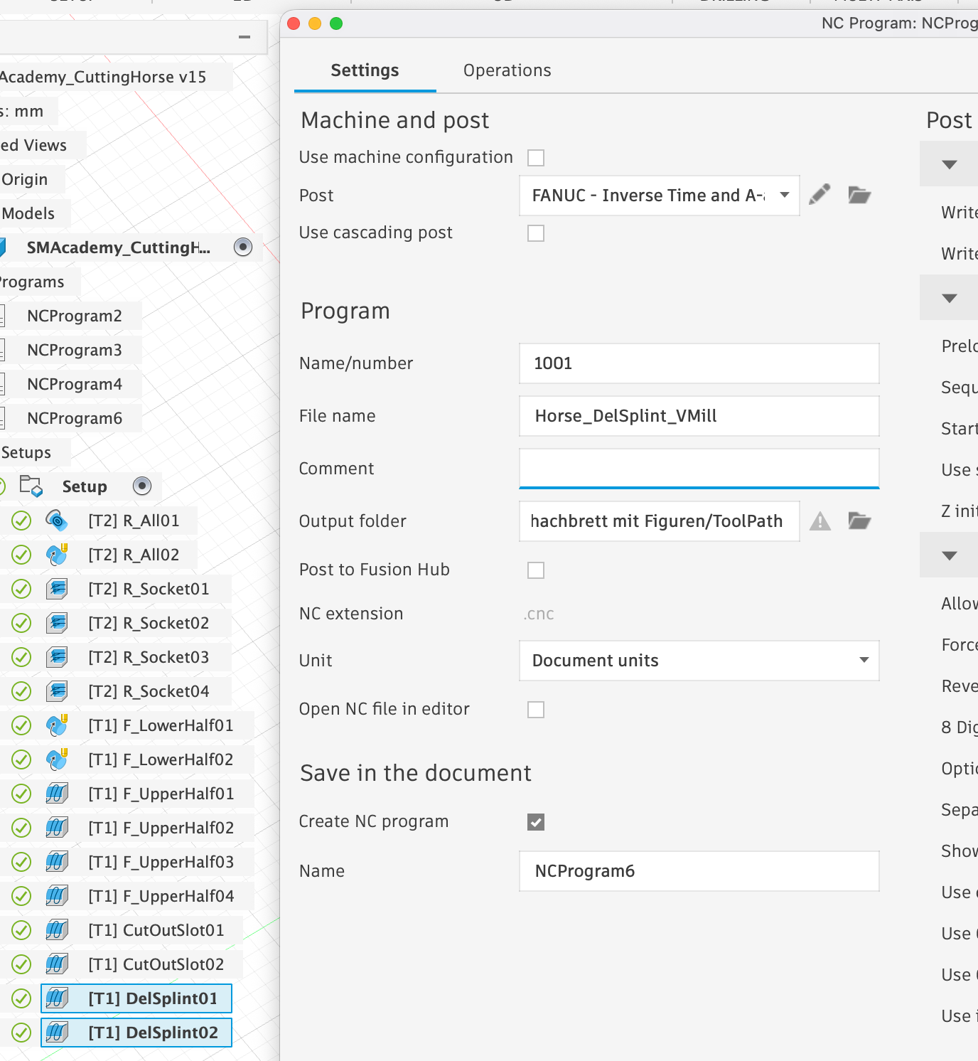Open post library folder icon next to Post
Screen dimensions: 978x1061
pos(859,195)
